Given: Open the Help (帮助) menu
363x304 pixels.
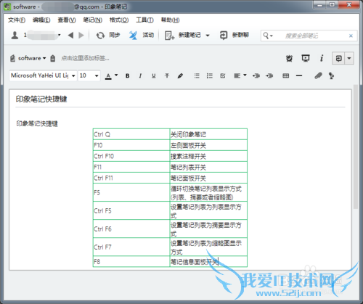Looking at the screenshot, I should pyautogui.click(x=170, y=20).
